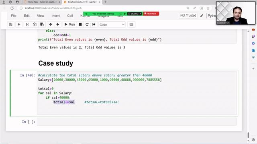Screen dimensions: 257x144
Task: View site information icon in address bar
Action: pyautogui.click(x=21, y=8)
